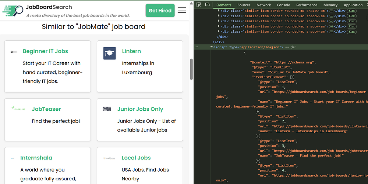Open the three-dot actions beside script node
This screenshot has width=368, height=184.
(196, 47)
